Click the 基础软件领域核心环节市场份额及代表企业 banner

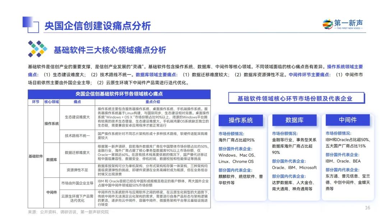point(296,98)
